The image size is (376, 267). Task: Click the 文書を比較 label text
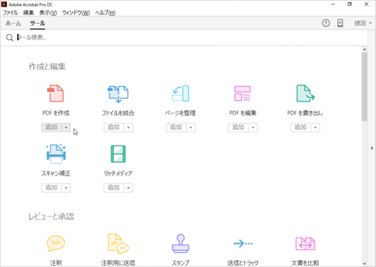[306, 263]
